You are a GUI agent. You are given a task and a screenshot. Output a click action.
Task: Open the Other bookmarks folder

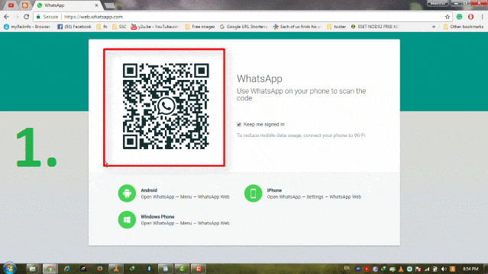[464, 27]
